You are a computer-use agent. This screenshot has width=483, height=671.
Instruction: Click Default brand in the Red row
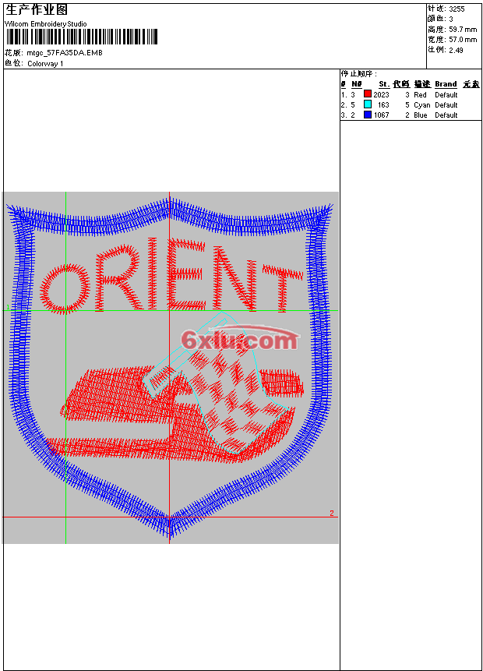[x=446, y=95]
